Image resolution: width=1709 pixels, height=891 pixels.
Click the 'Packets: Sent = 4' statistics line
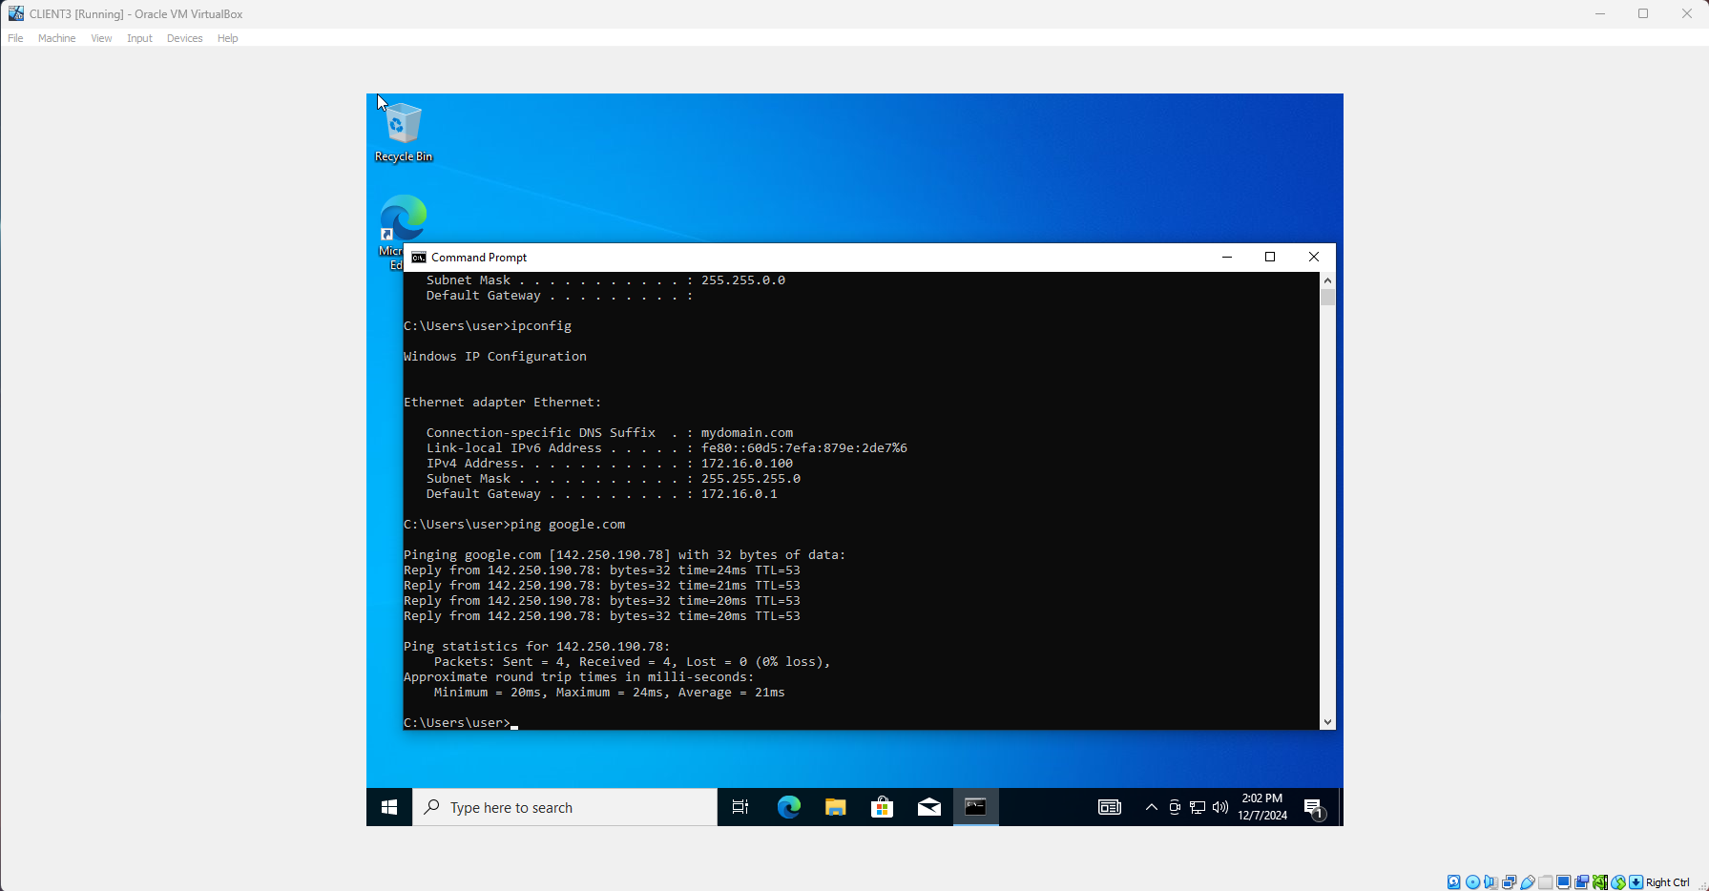[633, 662]
